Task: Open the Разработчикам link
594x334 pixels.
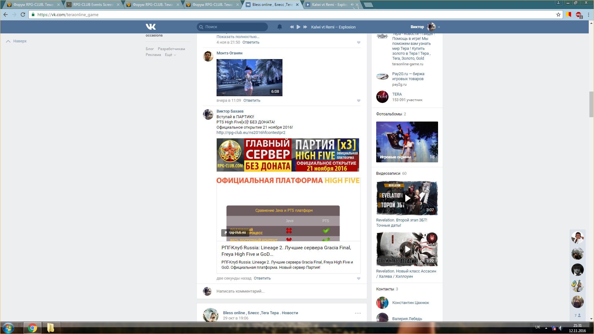Action: (x=171, y=49)
